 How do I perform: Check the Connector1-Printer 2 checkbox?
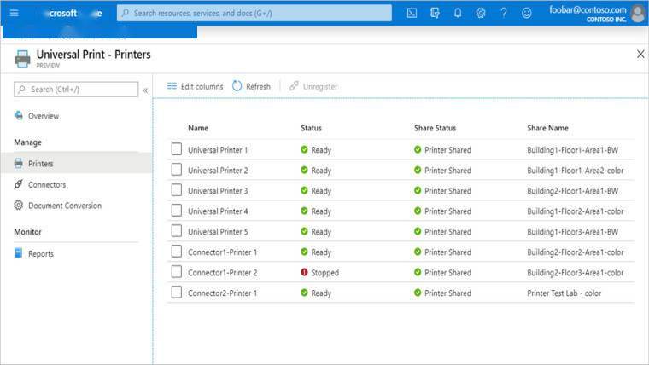tap(177, 272)
